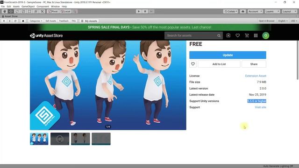299x168 pixels.
Task: Select the Hand tool in Unity toolbar
Action: (x=5, y=11)
